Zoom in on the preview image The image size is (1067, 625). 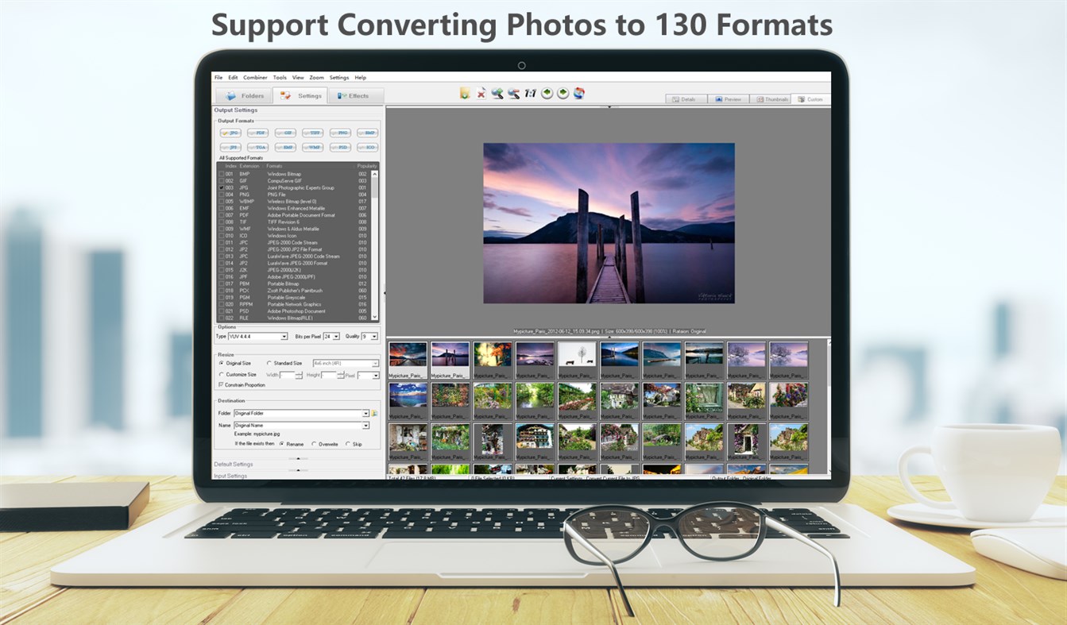tap(498, 93)
